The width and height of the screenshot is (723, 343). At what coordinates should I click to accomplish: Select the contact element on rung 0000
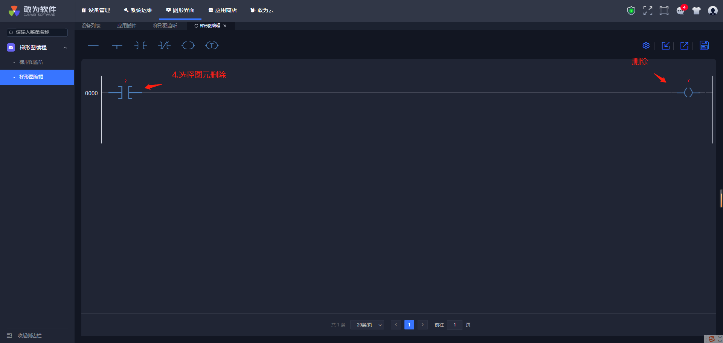(x=125, y=92)
